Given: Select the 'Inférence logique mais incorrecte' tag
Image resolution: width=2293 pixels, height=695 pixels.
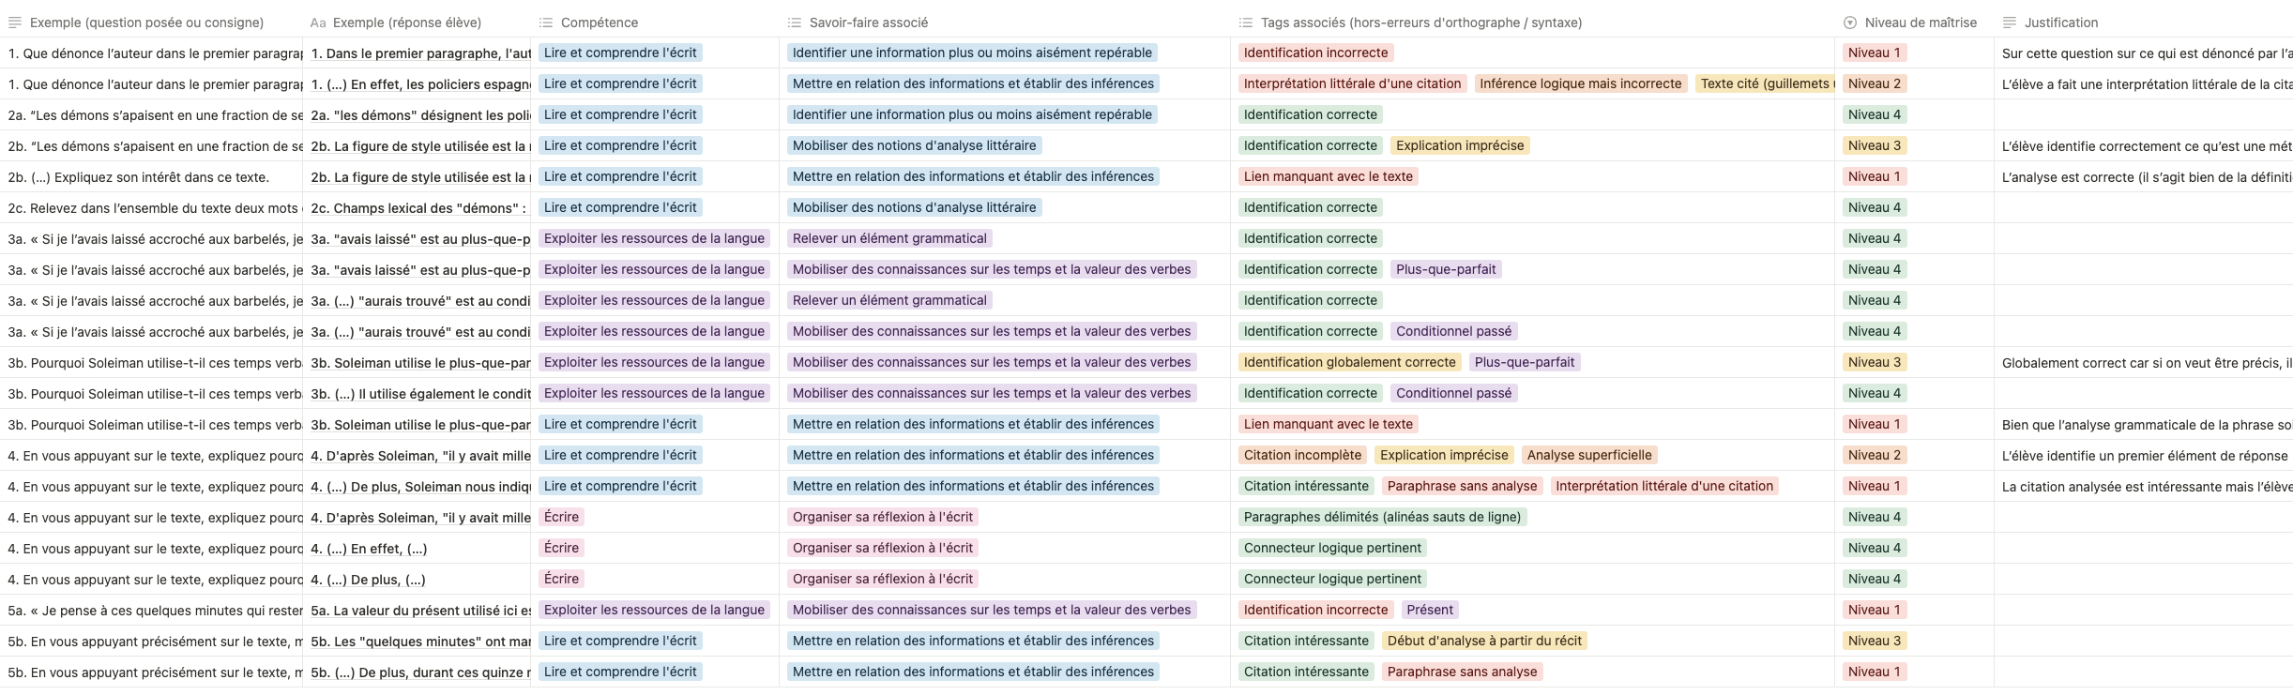Looking at the screenshot, I should 1581,83.
